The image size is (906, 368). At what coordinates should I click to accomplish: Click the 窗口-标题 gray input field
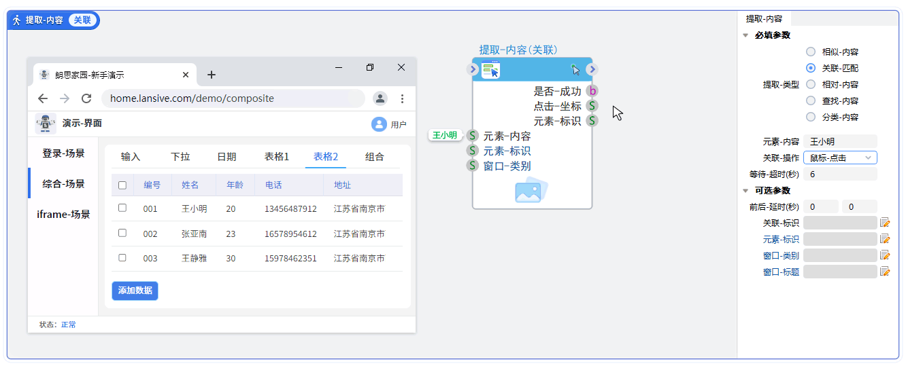[x=840, y=272]
